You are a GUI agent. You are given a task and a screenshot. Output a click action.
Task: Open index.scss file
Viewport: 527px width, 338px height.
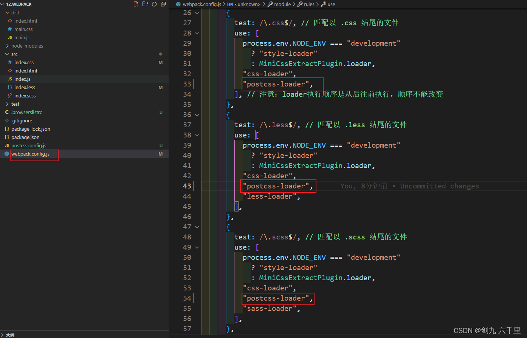point(25,96)
